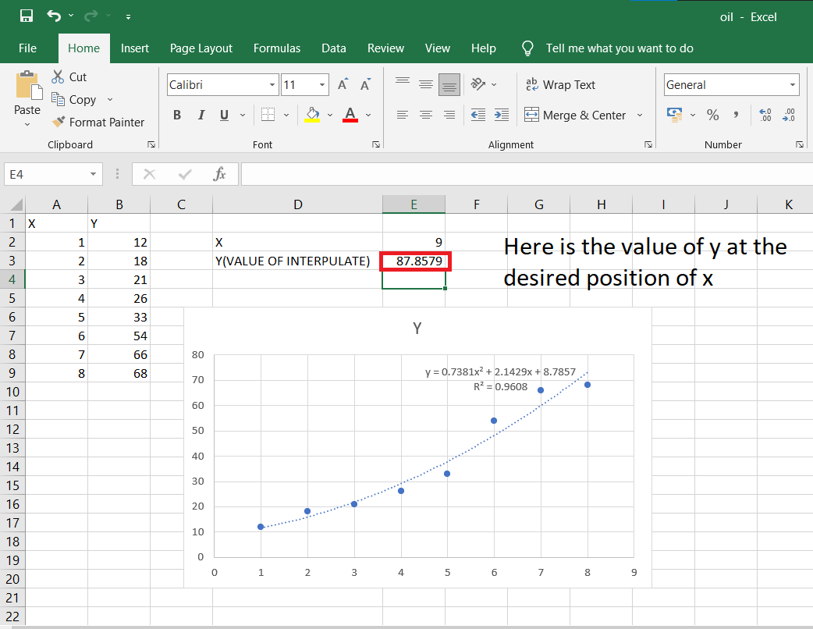The width and height of the screenshot is (813, 629).
Task: Switch to the Formulas ribbon tab
Action: pos(277,48)
